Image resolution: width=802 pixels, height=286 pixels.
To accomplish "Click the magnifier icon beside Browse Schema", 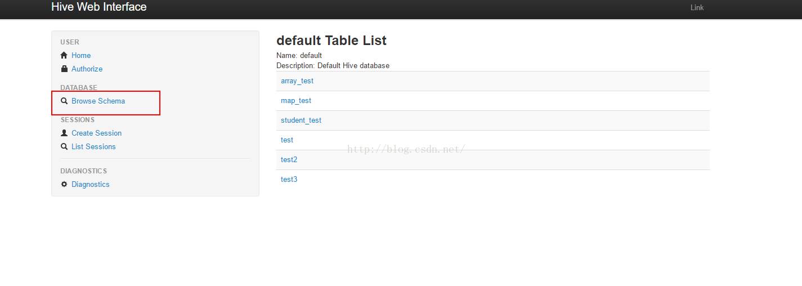I will 64,101.
